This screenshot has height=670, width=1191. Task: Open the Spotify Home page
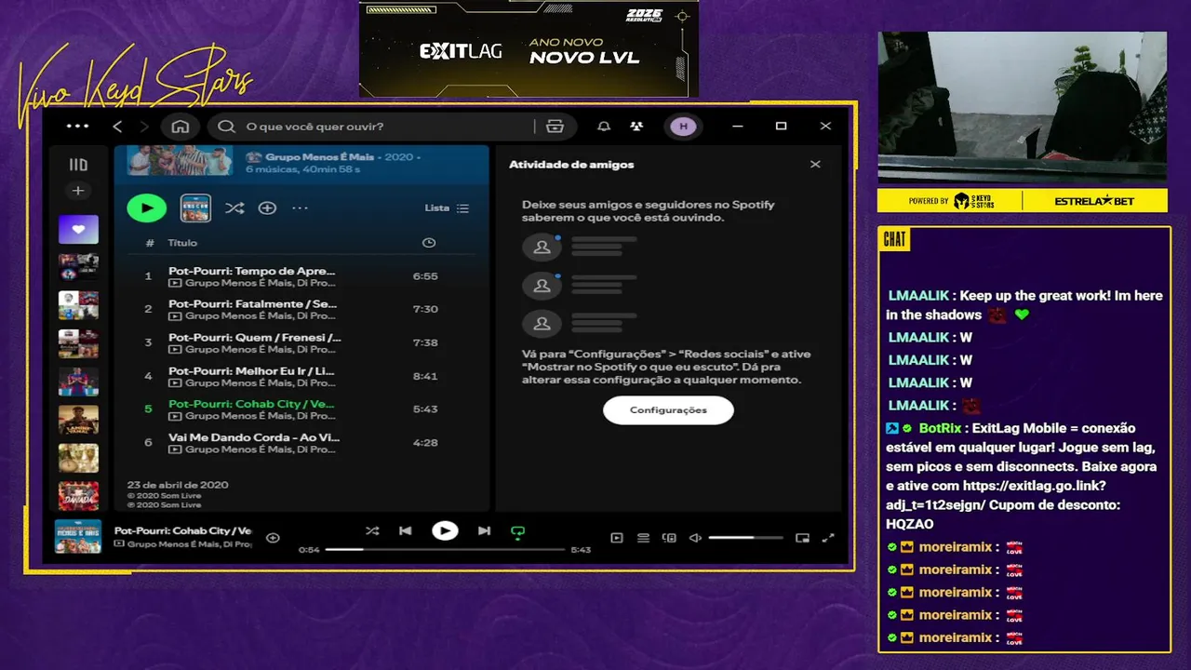point(181,127)
